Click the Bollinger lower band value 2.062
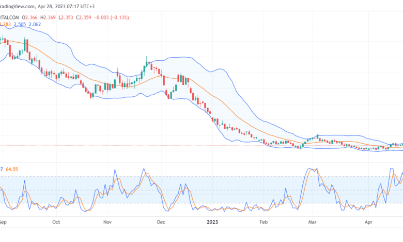The image size is (403, 242). tap(35, 24)
